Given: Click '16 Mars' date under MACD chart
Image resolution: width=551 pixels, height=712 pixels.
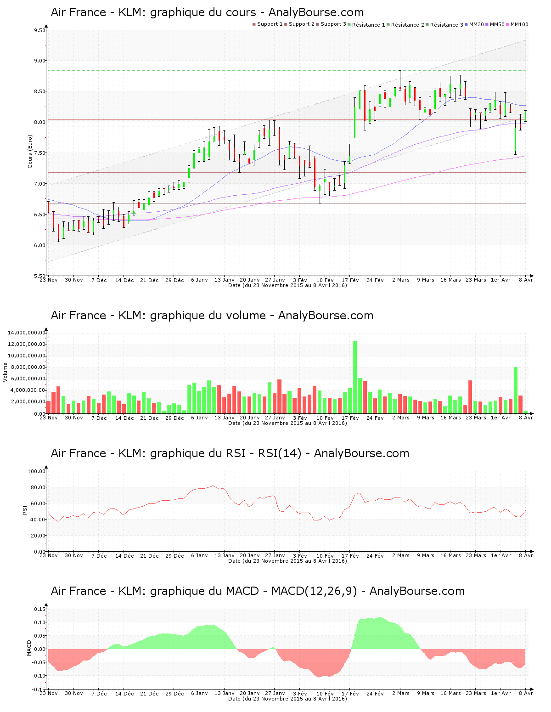Looking at the screenshot, I should click(x=450, y=693).
